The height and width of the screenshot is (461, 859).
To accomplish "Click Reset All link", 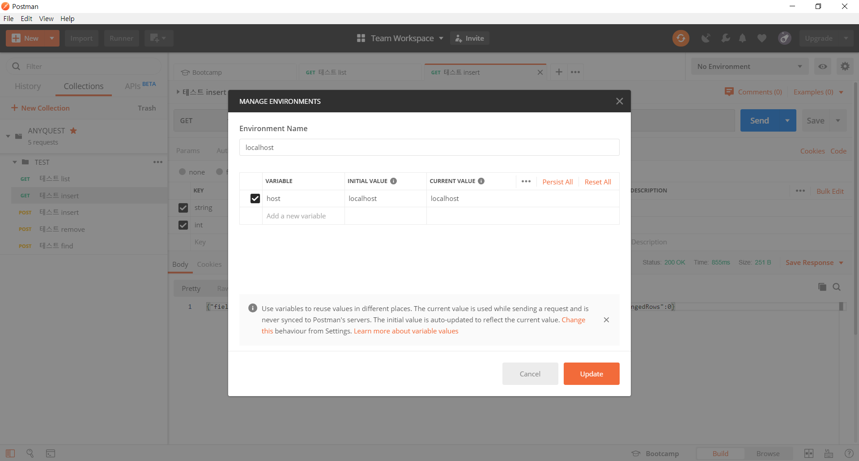I will pyautogui.click(x=598, y=182).
